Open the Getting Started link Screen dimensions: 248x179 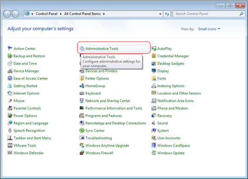click(25, 86)
